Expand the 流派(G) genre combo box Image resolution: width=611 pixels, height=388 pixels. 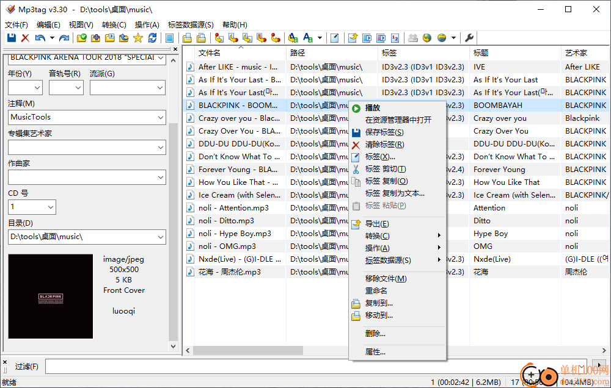click(160, 88)
